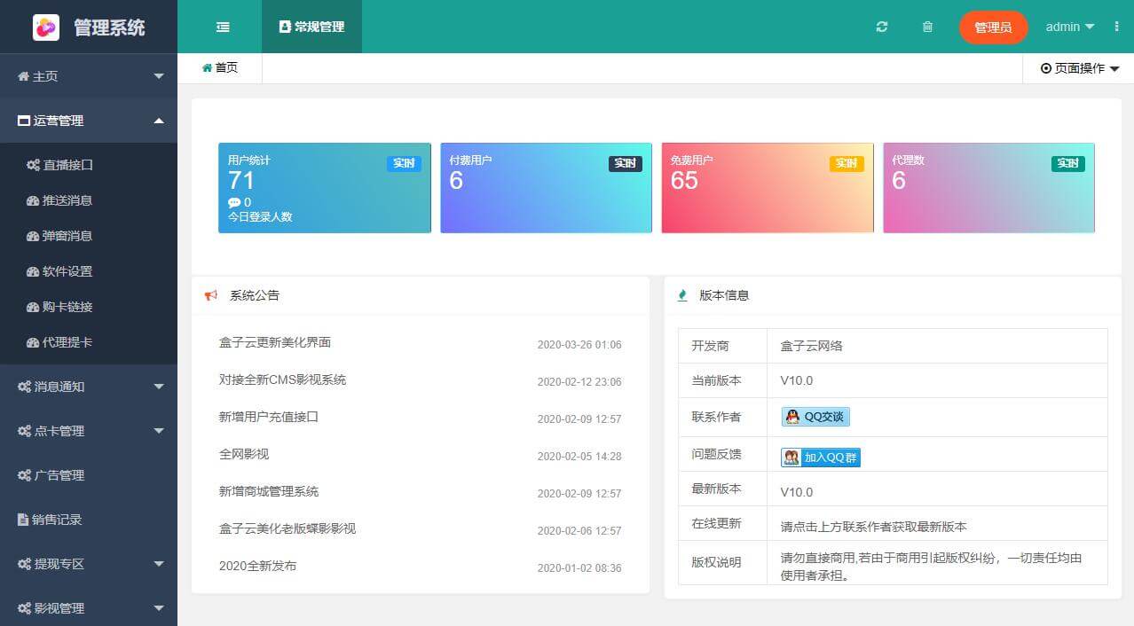Image resolution: width=1134 pixels, height=626 pixels.
Task: Open the admin user dropdown
Action: click(1069, 27)
